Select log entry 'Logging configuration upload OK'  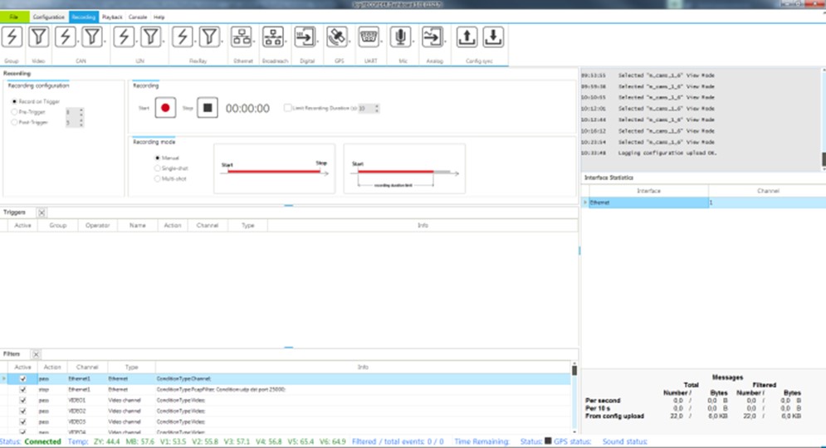[x=667, y=153]
